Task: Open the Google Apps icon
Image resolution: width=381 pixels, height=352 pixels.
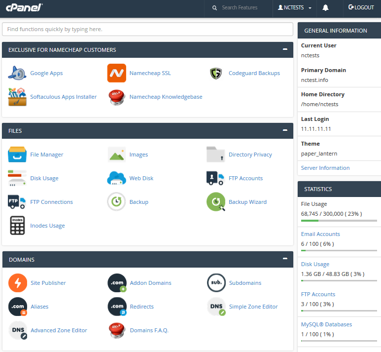Action: coord(17,73)
